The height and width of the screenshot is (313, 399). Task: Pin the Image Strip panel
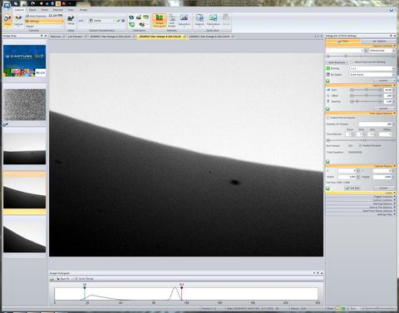click(42, 36)
